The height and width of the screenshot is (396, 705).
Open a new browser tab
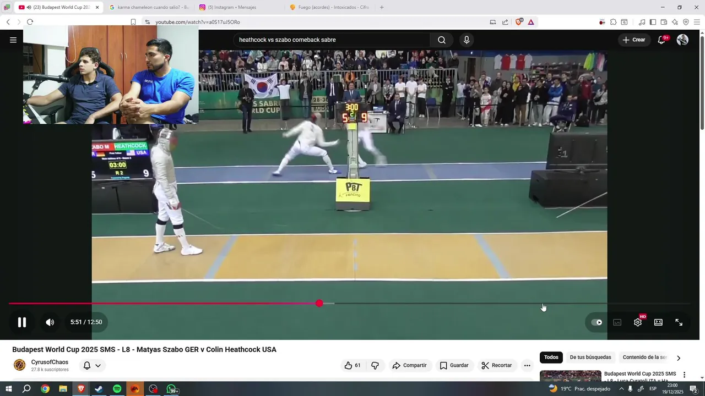tap(382, 7)
